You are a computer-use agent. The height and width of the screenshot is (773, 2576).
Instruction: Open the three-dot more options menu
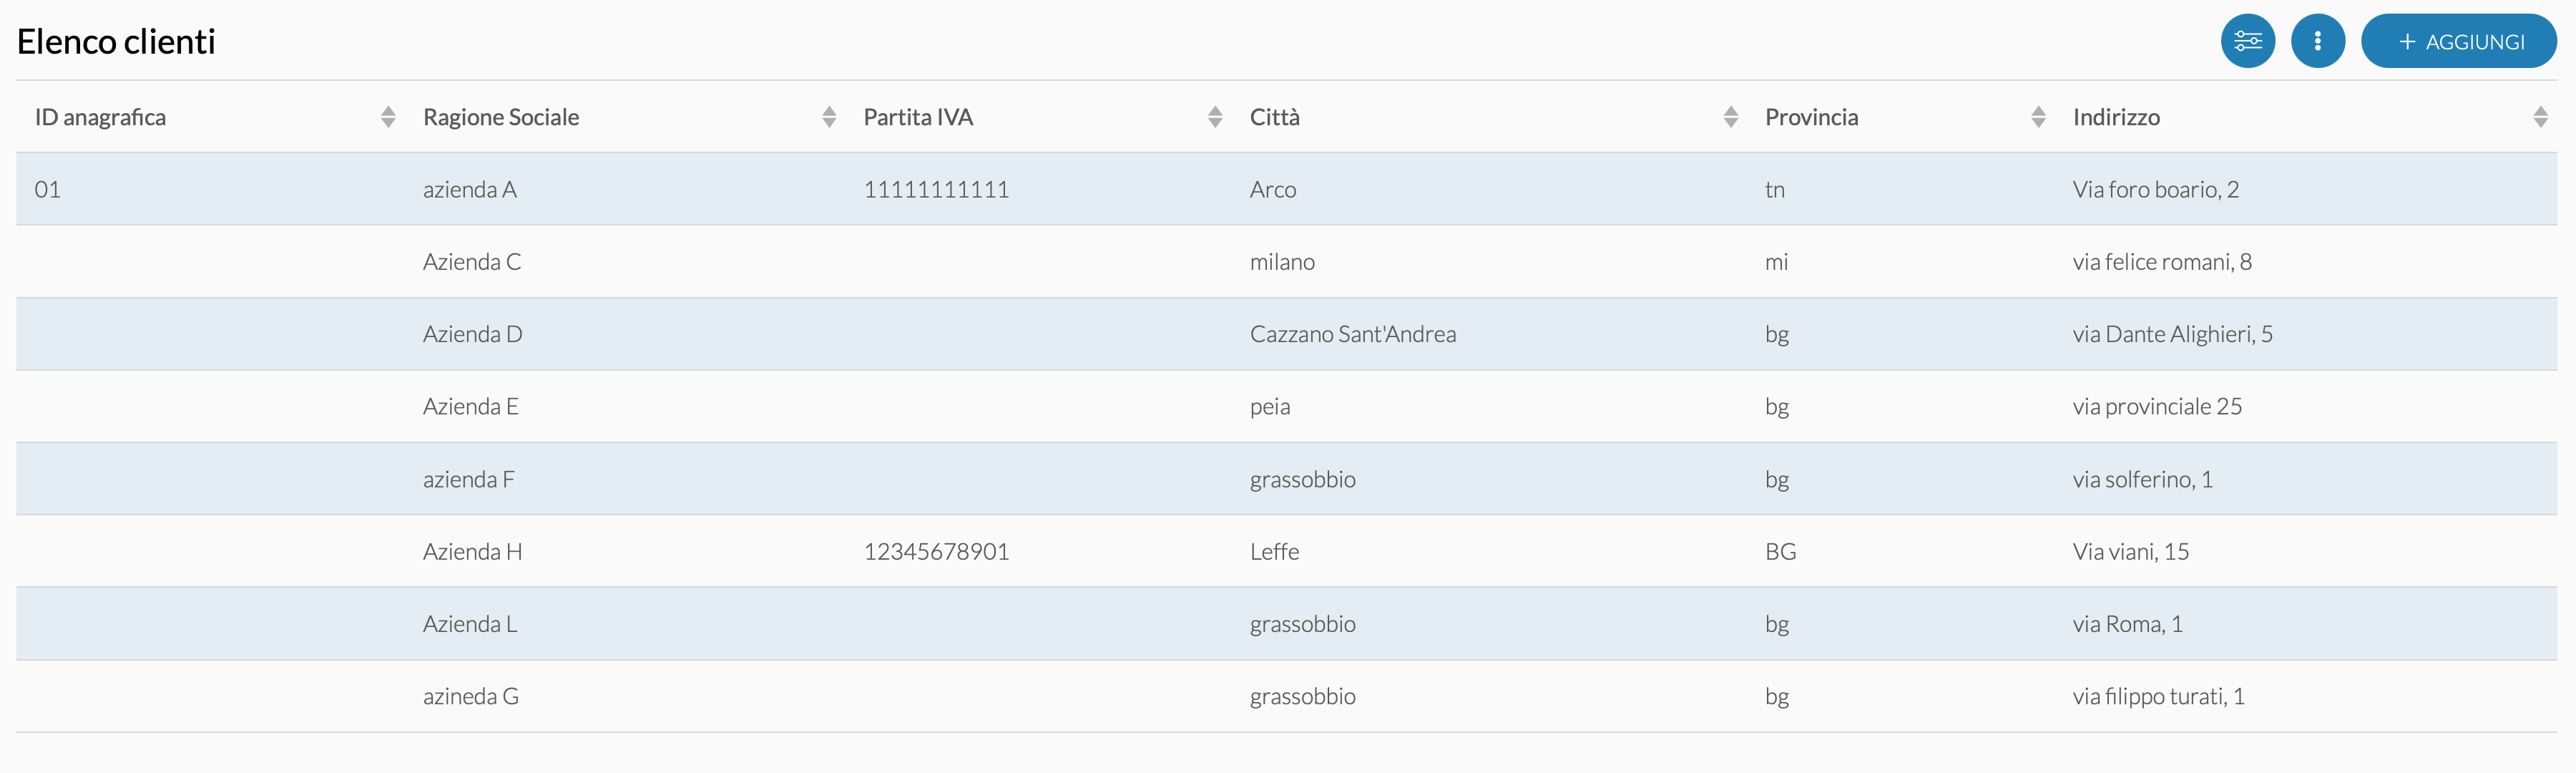pyautogui.click(x=2317, y=41)
